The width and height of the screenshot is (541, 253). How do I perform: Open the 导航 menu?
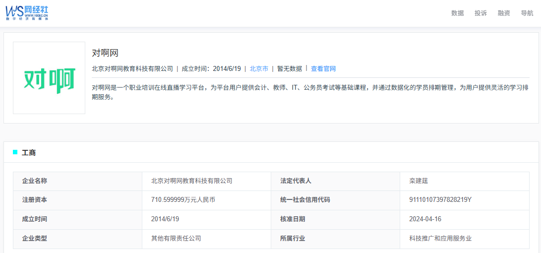pyautogui.click(x=527, y=13)
